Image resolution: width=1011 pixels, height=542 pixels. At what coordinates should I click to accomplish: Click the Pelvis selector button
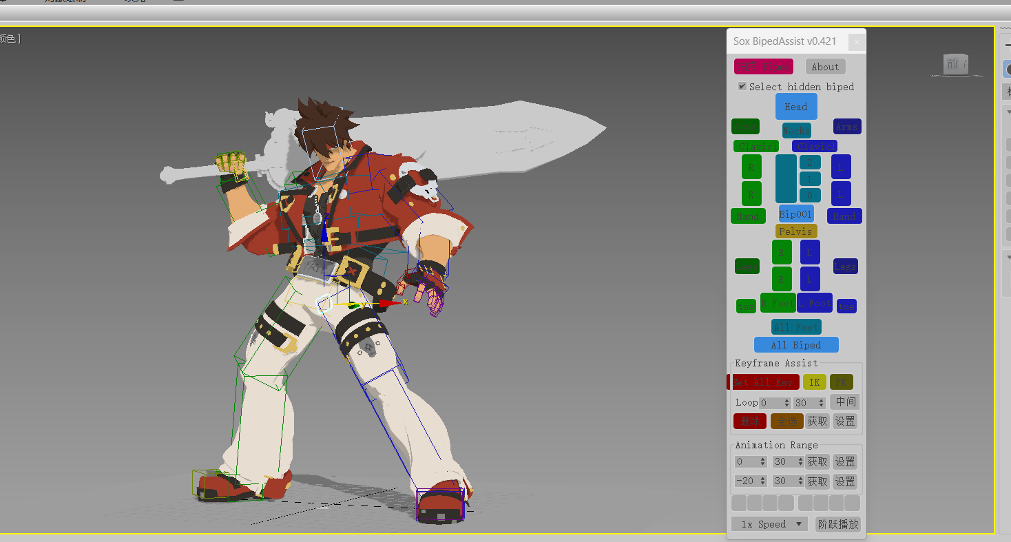796,231
